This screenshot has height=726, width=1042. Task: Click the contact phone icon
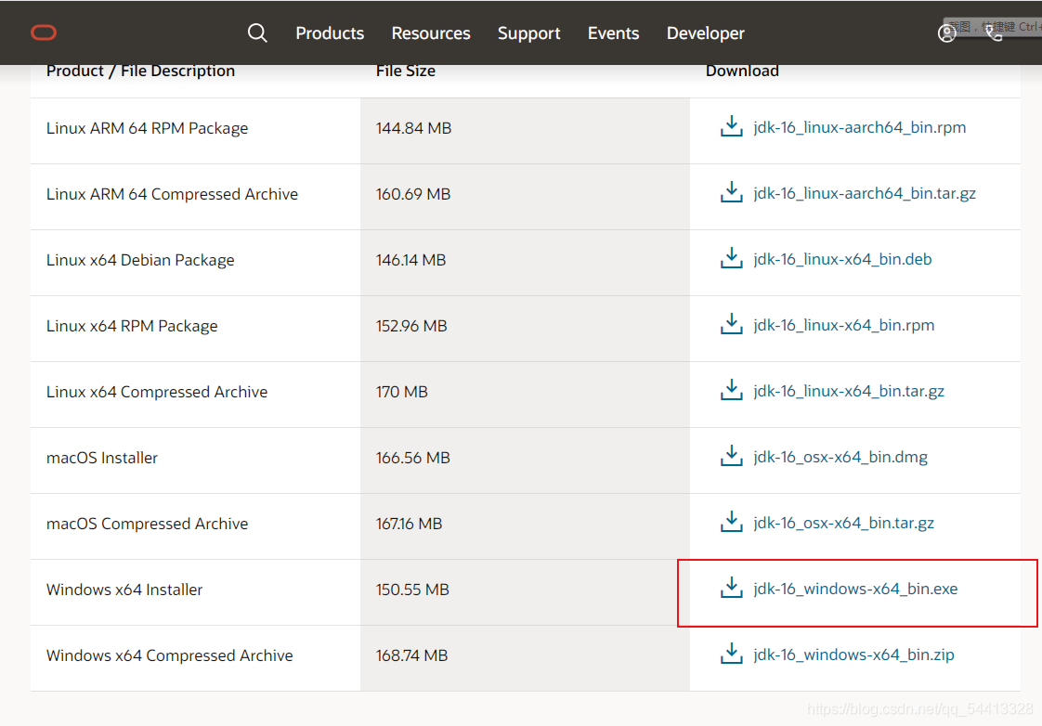point(994,33)
